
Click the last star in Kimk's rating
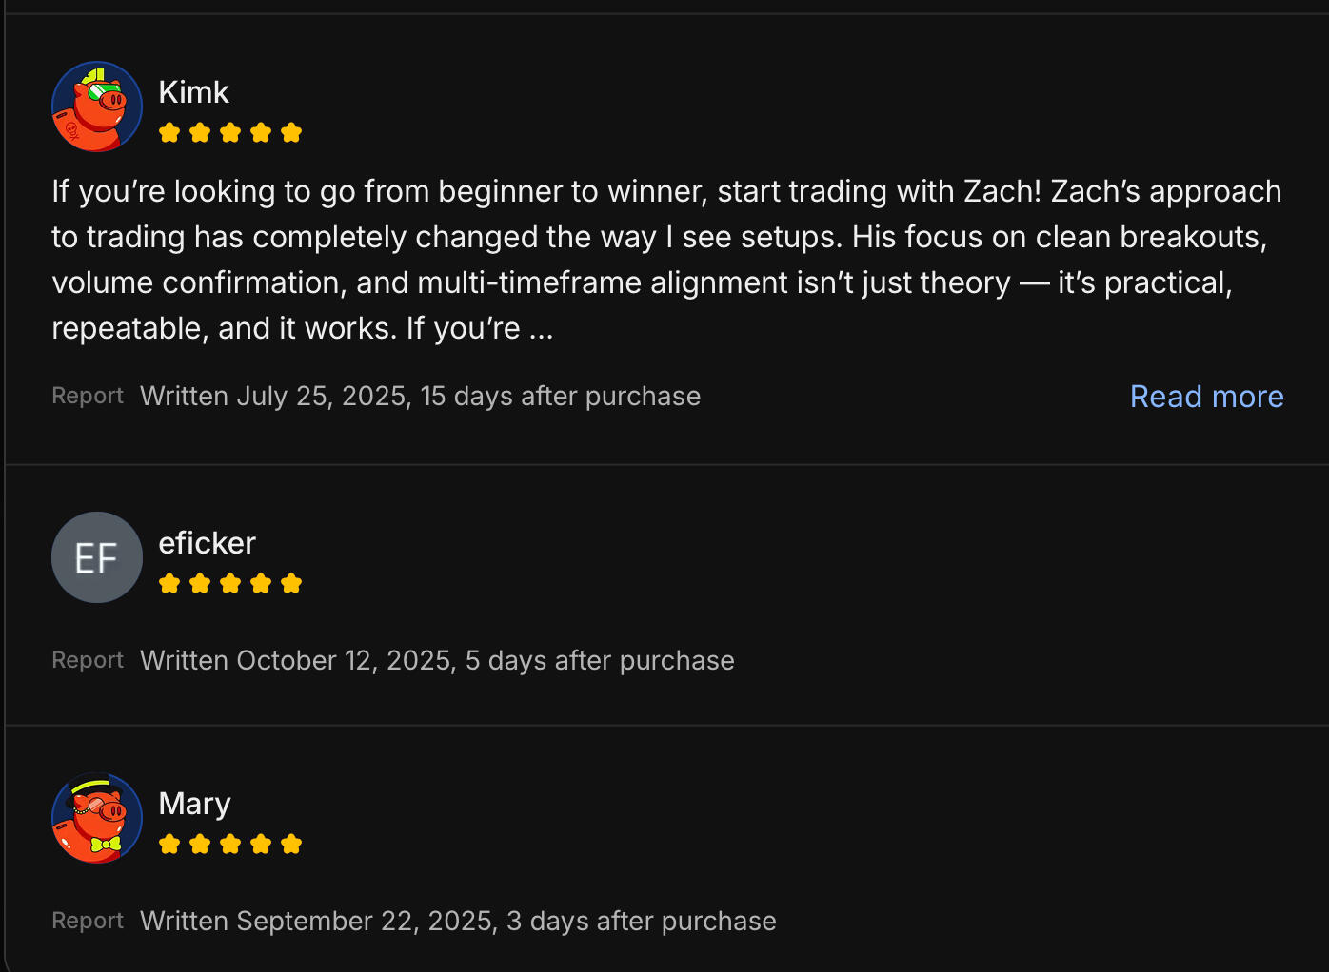coord(291,133)
